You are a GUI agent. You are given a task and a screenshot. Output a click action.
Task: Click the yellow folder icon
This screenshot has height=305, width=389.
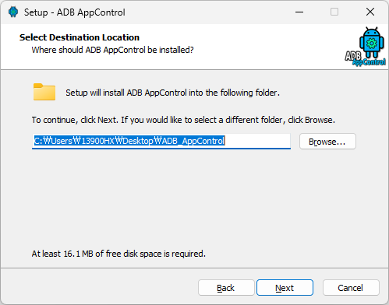coord(44,92)
